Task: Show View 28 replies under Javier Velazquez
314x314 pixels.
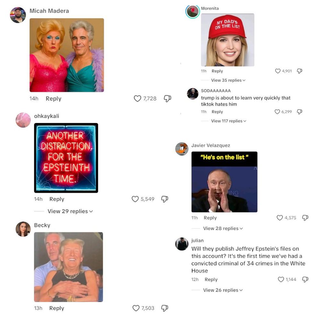Action: 223,228
